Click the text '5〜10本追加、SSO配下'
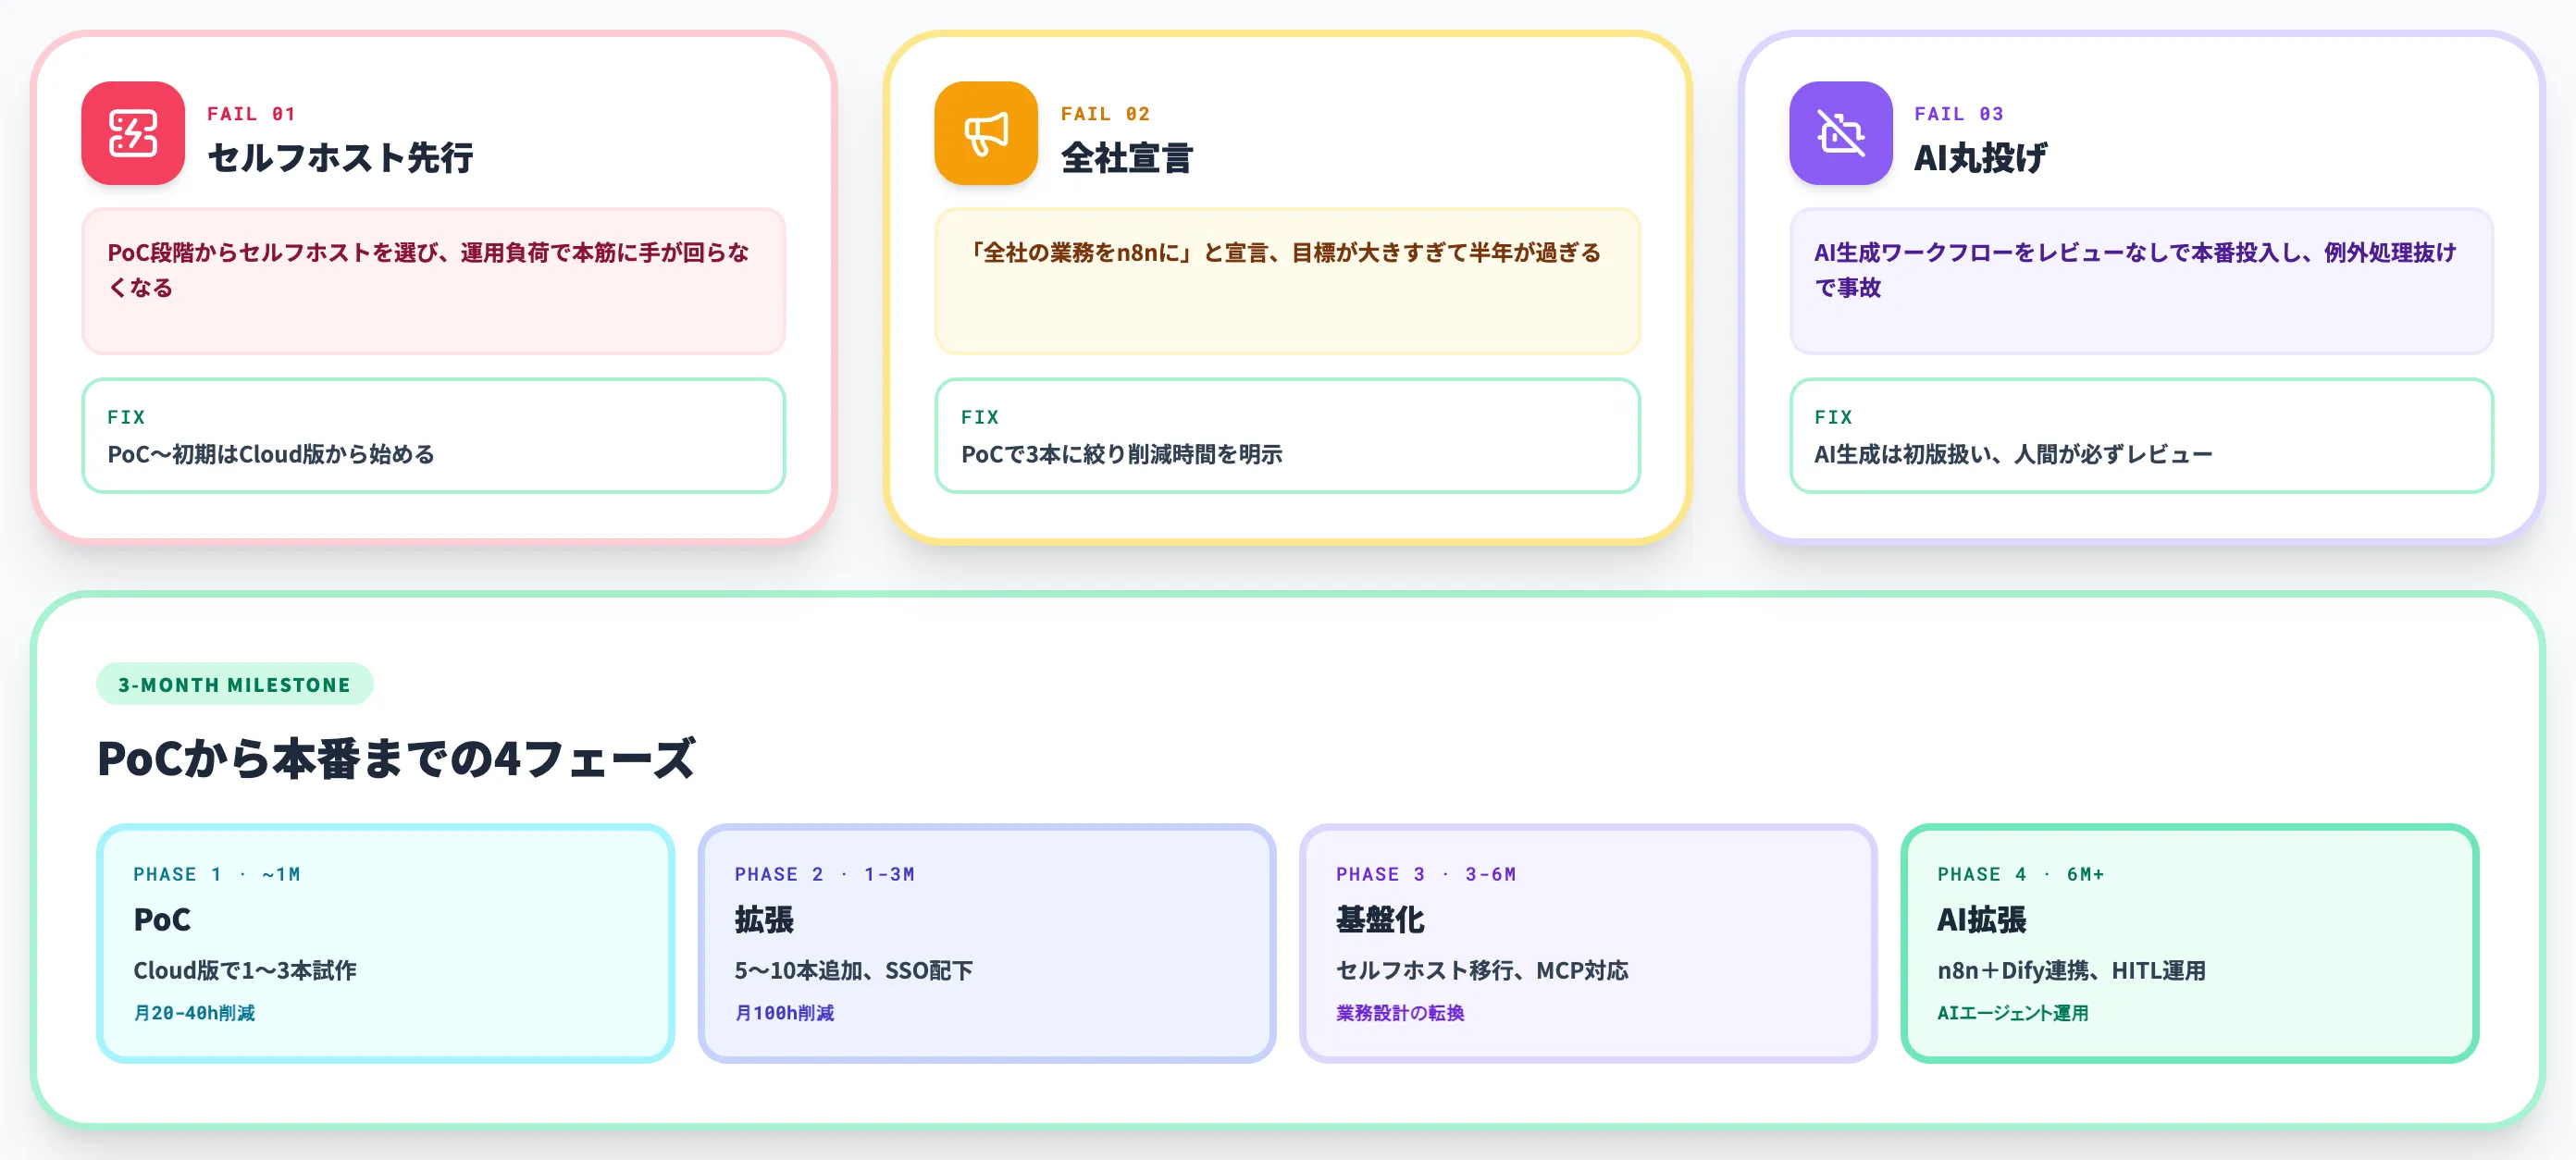Screen dimensions: 2576x1160 (x=854, y=970)
